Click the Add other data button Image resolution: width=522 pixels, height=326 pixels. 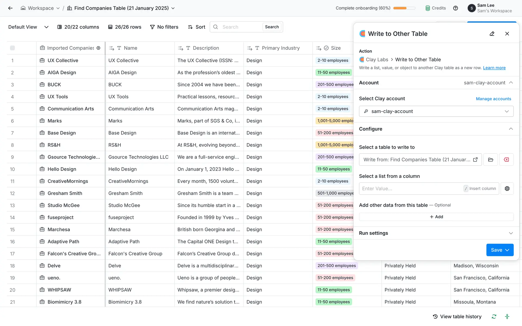(436, 217)
